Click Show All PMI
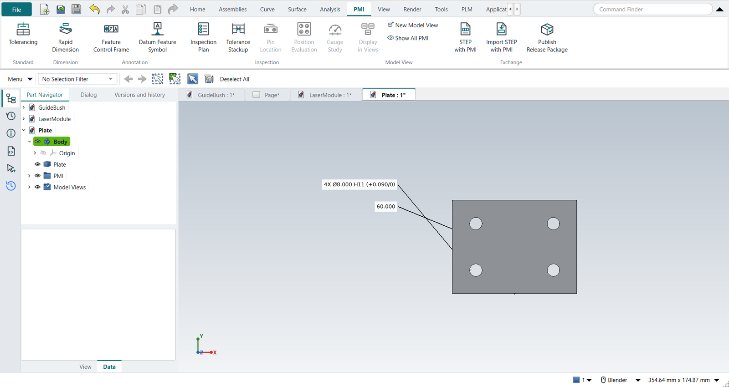 [408, 38]
